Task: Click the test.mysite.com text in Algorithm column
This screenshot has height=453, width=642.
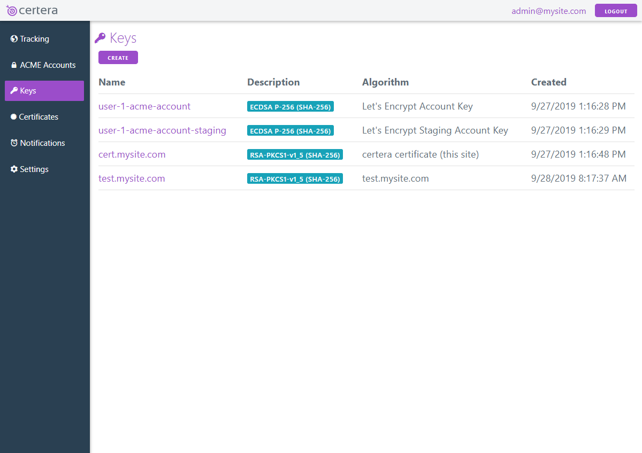Action: (x=395, y=178)
